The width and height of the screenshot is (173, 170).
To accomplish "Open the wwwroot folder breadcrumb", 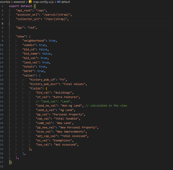I will 20,2.
